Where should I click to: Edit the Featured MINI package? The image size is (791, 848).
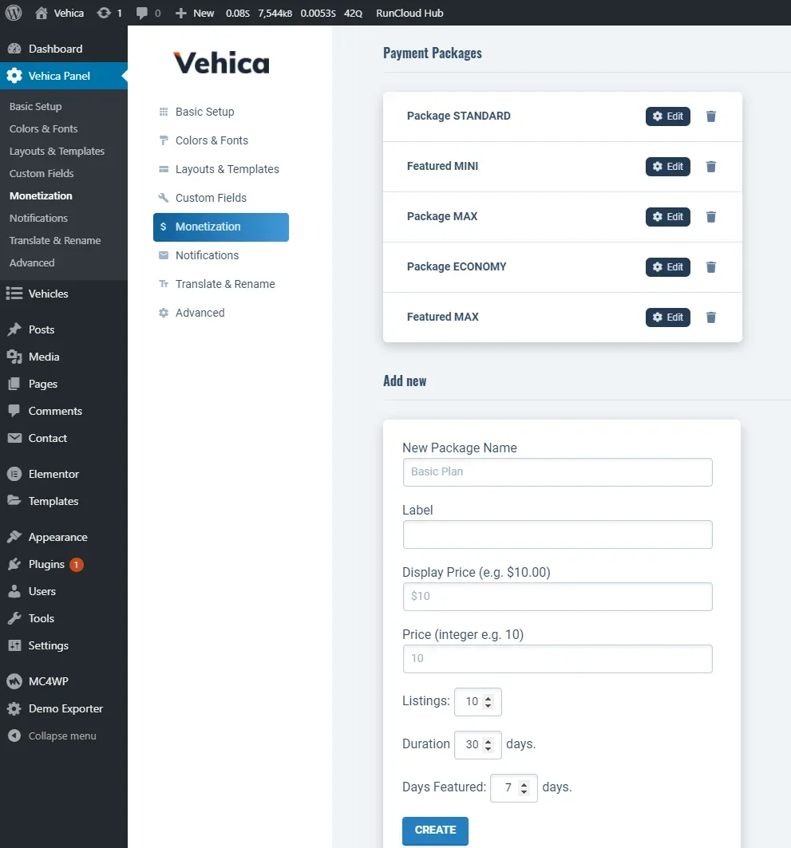pos(667,167)
